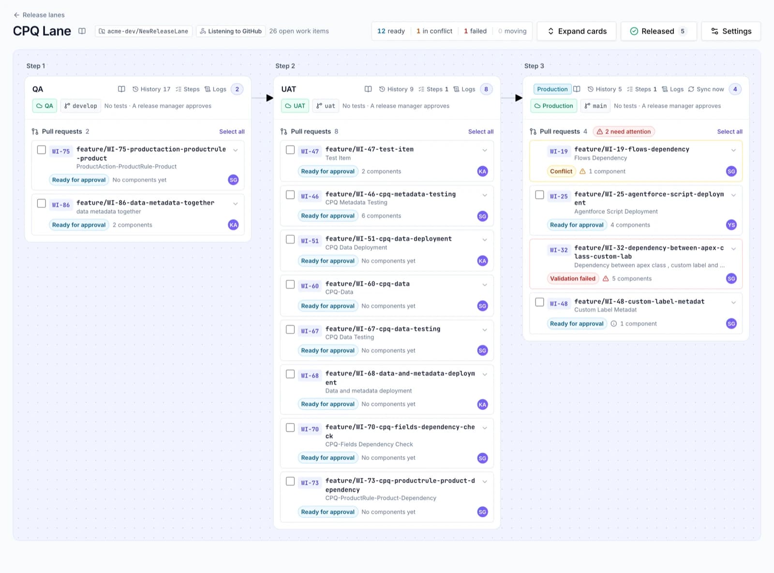Tick the checkbox for WI-25 agentforce

(539, 195)
